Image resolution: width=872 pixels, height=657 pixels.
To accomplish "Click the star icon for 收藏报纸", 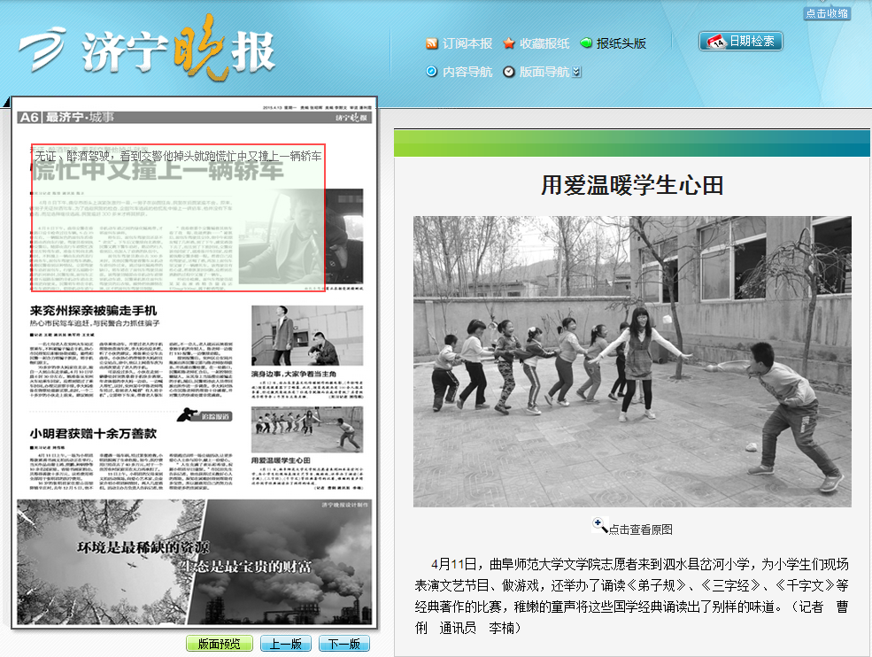I will [509, 43].
